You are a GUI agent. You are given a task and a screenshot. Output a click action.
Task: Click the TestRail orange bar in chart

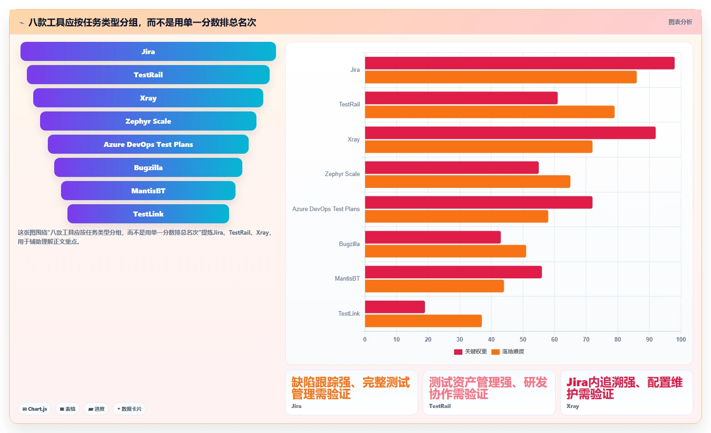[490, 112]
